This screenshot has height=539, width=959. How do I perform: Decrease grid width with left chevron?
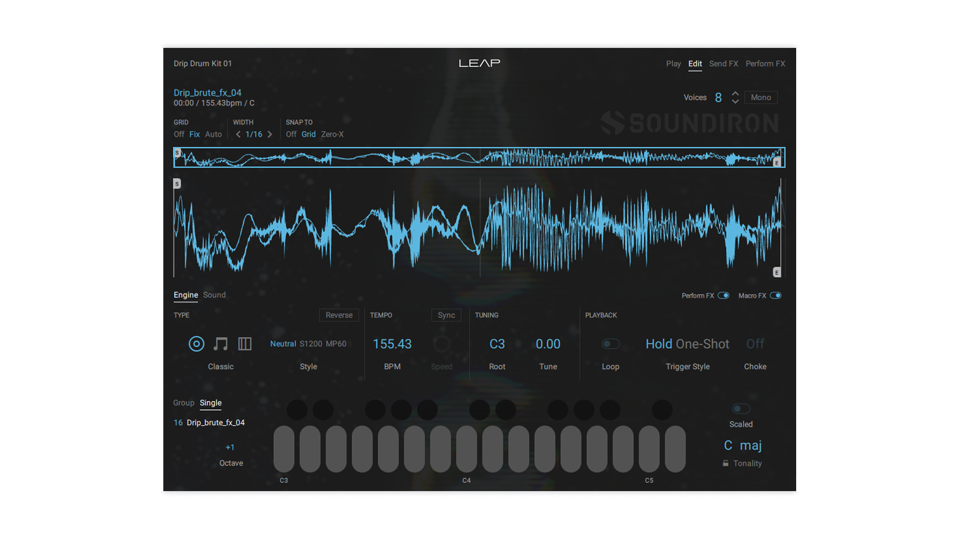click(238, 134)
